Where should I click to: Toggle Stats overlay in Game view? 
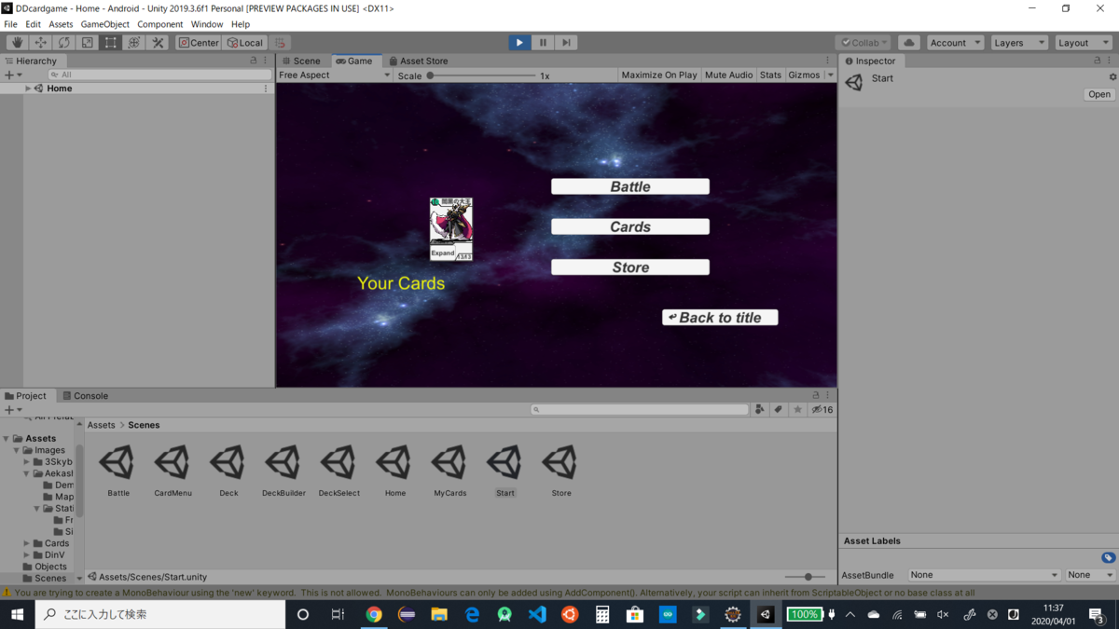770,75
